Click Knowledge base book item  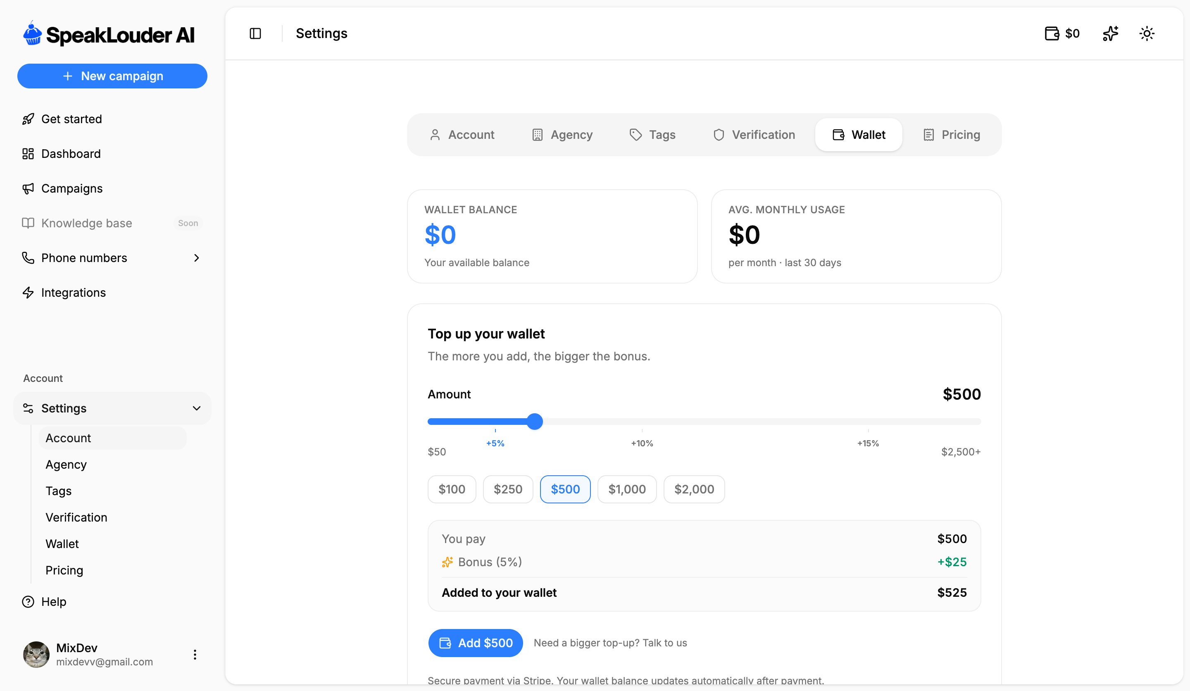(x=112, y=223)
